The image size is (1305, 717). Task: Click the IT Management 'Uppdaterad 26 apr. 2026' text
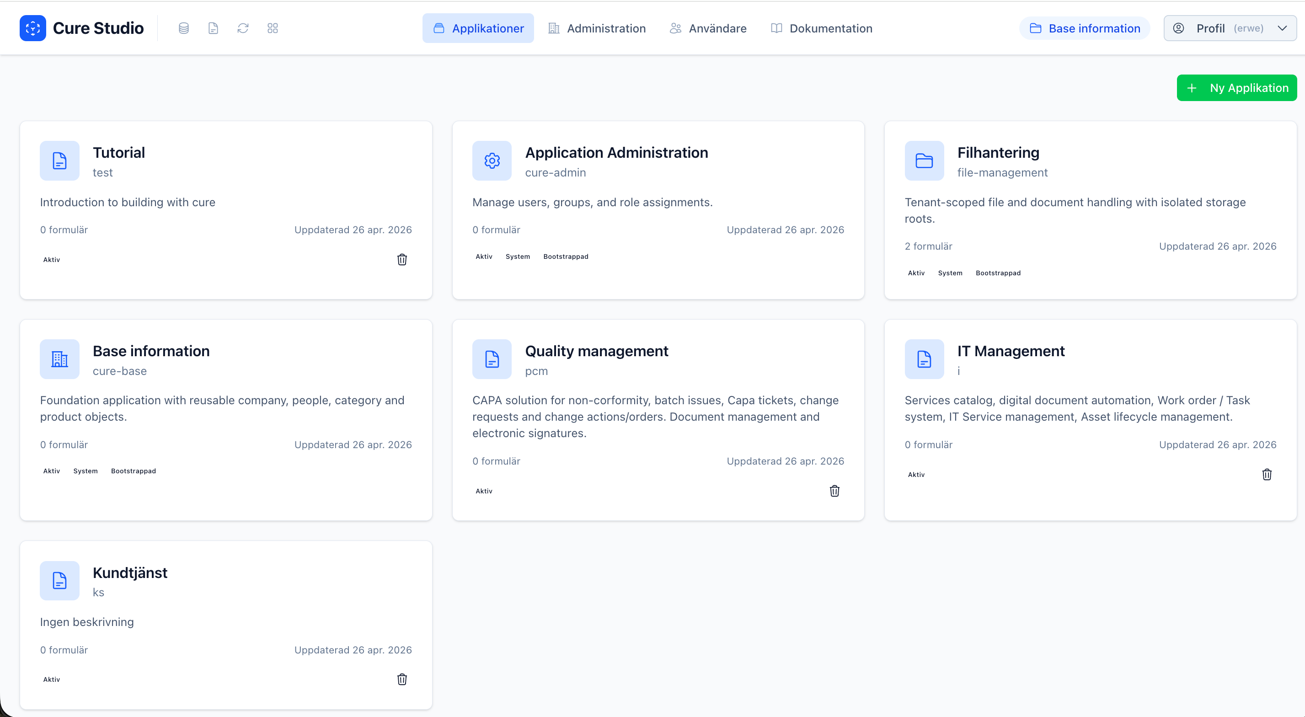coord(1217,444)
